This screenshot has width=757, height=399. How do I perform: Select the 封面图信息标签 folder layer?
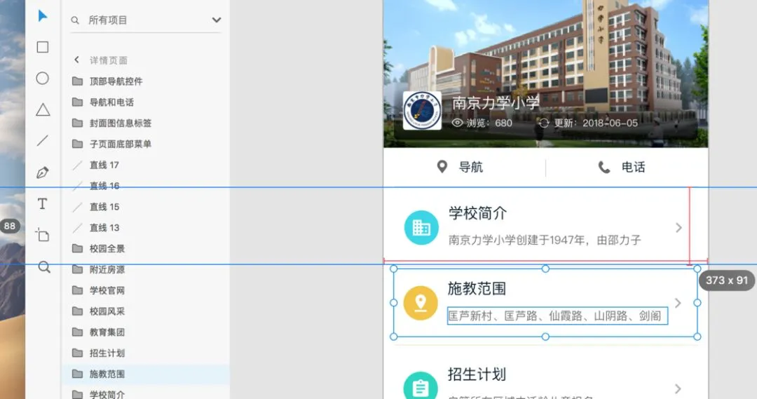146,123
